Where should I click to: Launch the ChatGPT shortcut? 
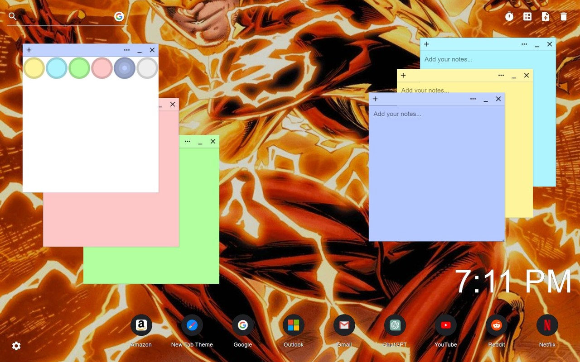coord(395,325)
